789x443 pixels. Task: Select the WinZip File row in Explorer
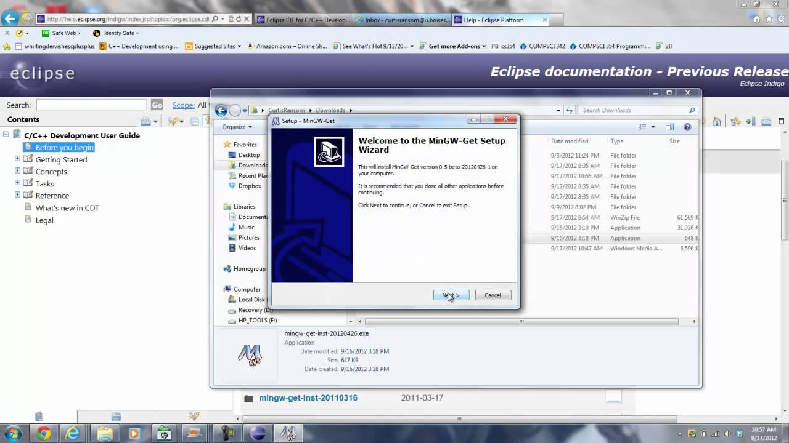click(624, 217)
